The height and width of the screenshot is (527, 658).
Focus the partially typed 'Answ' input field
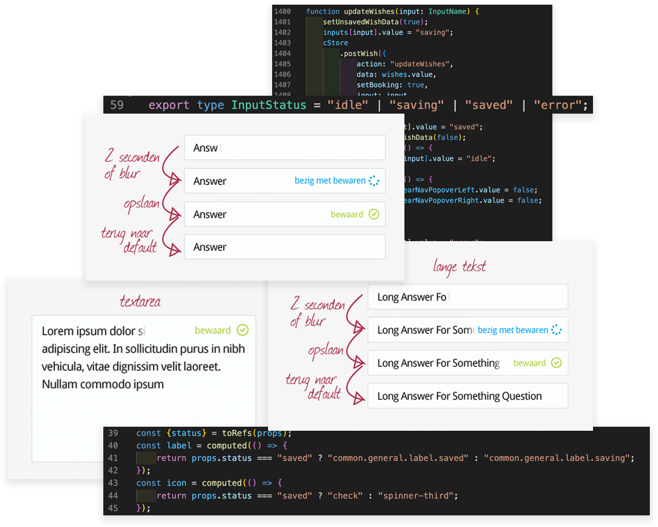click(284, 148)
